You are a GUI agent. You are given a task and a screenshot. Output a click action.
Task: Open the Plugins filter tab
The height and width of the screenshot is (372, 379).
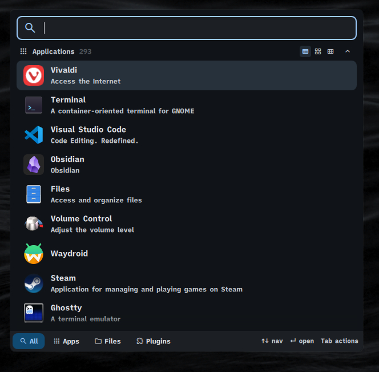coord(154,341)
